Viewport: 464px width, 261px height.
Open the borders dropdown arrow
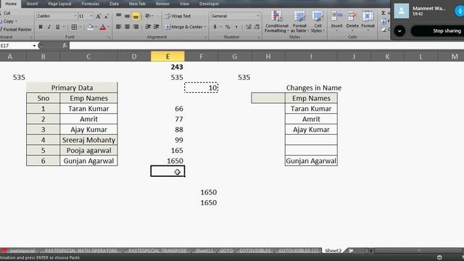(x=80, y=27)
